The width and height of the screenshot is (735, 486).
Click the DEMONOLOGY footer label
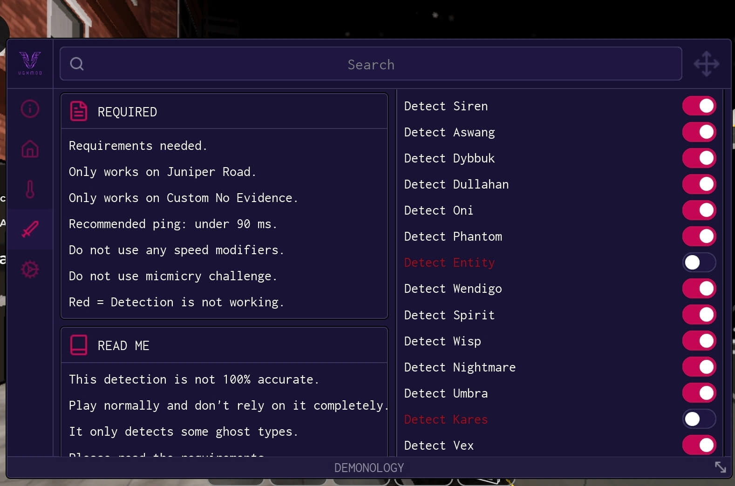point(369,467)
